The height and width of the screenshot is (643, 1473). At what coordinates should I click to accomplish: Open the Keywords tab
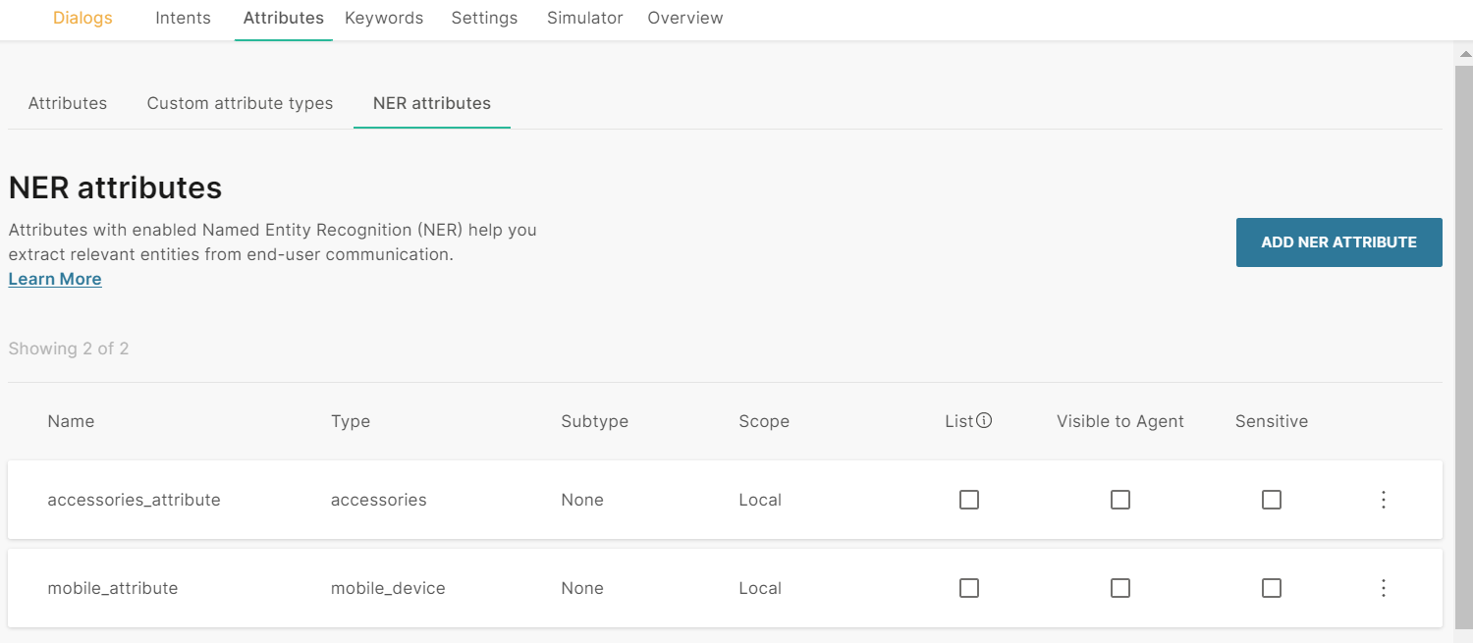click(x=384, y=18)
